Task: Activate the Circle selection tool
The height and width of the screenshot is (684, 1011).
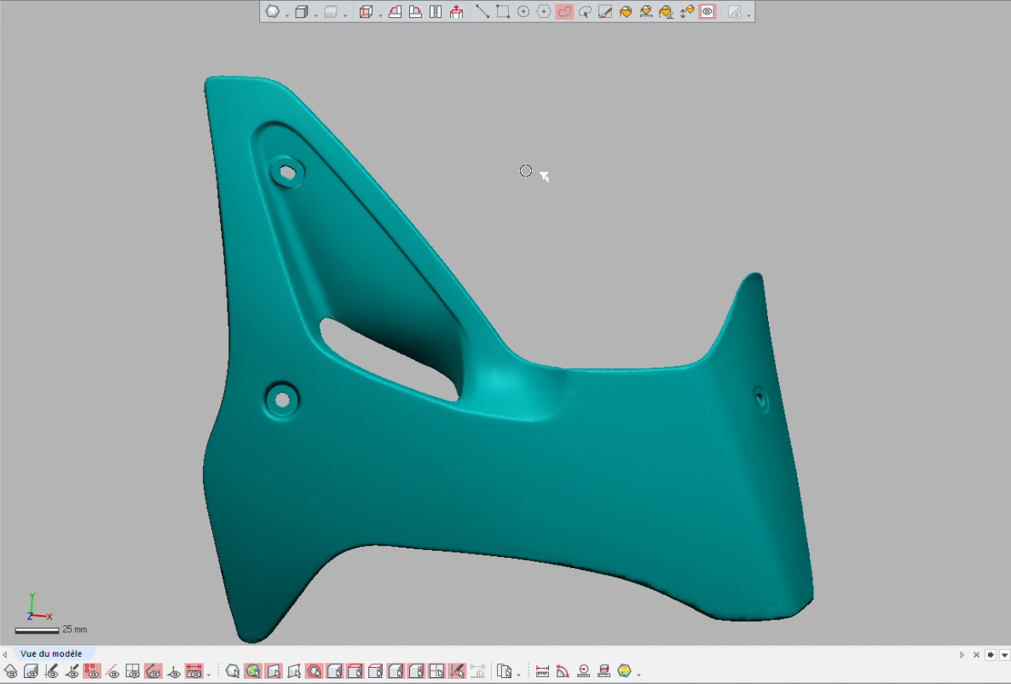Action: pos(523,12)
